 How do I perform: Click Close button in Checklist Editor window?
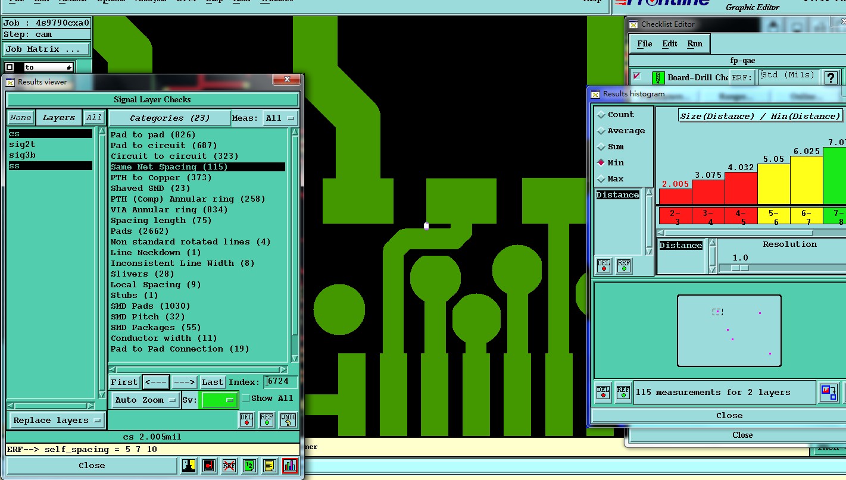[742, 435]
